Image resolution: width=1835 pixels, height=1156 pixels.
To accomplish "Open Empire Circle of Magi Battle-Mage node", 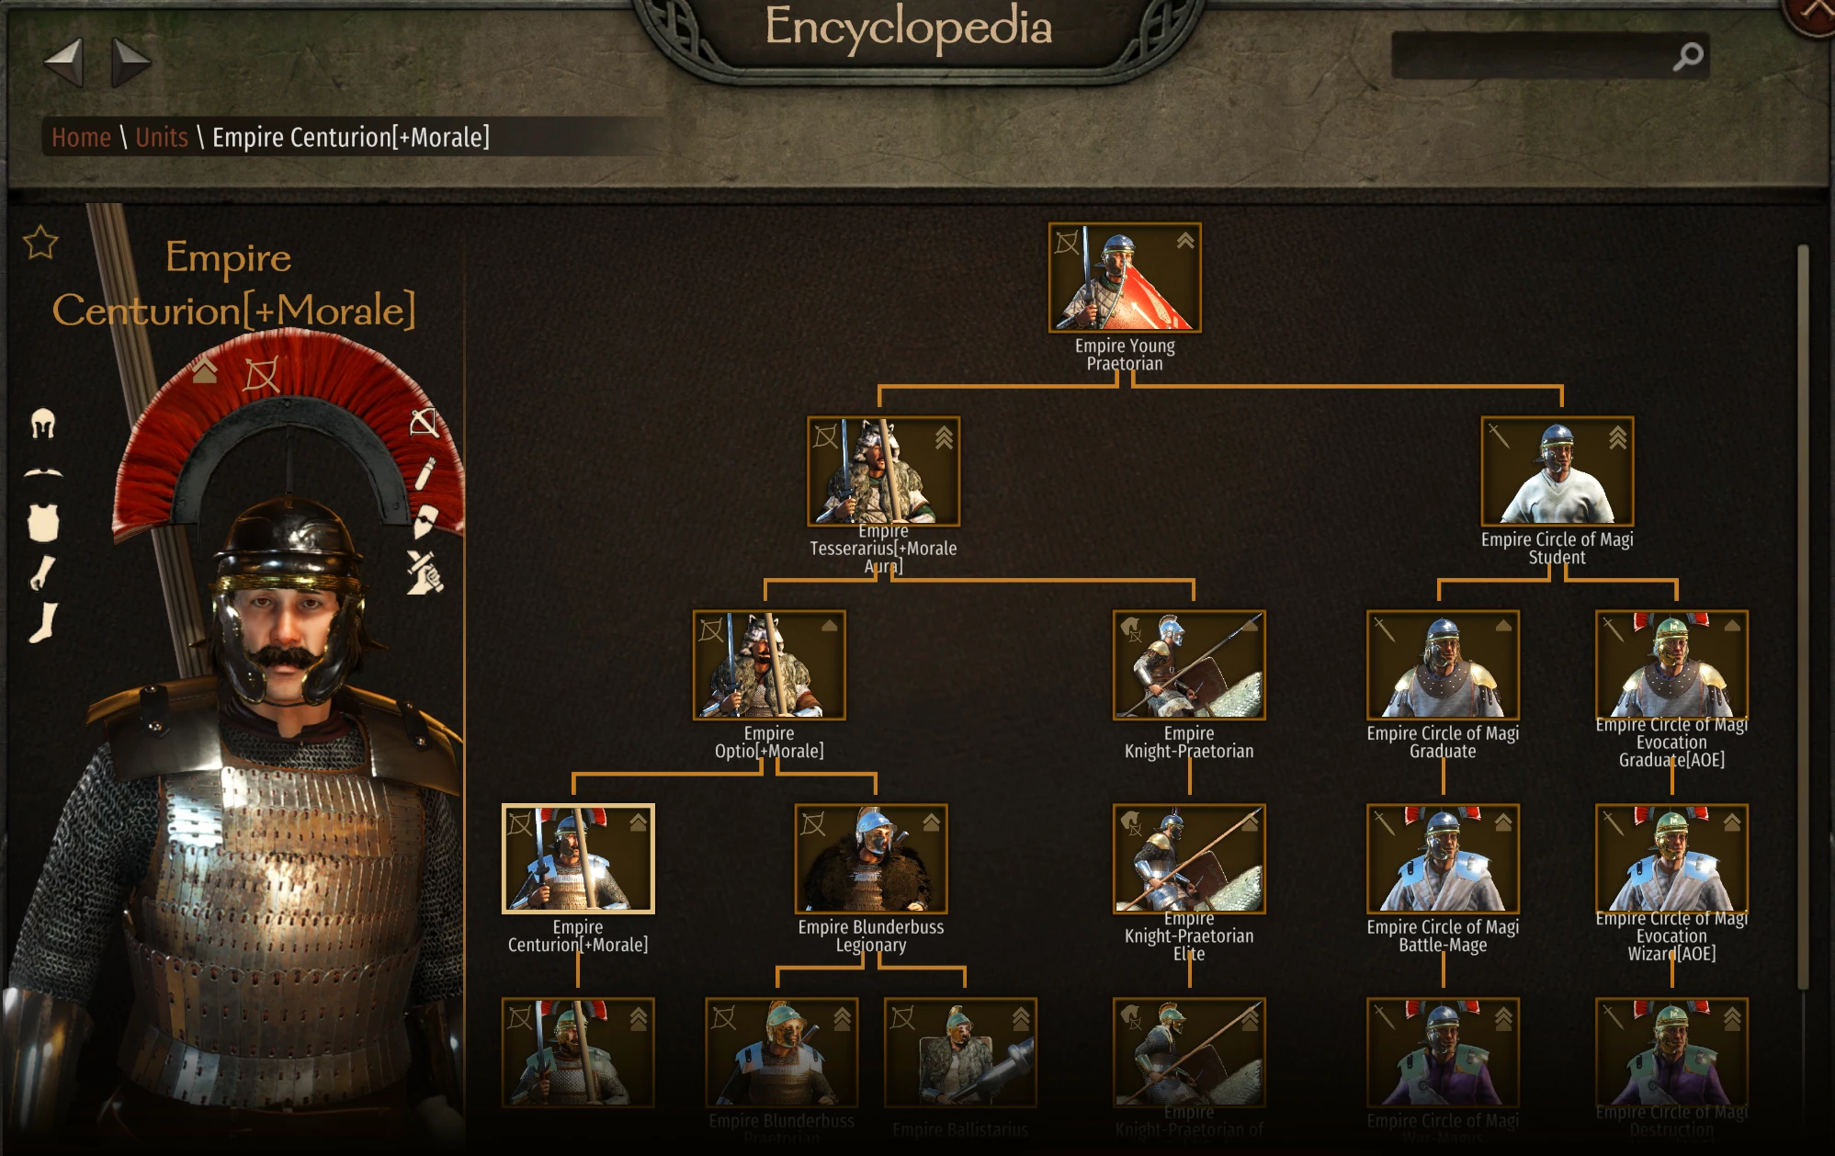I will tap(1443, 859).
